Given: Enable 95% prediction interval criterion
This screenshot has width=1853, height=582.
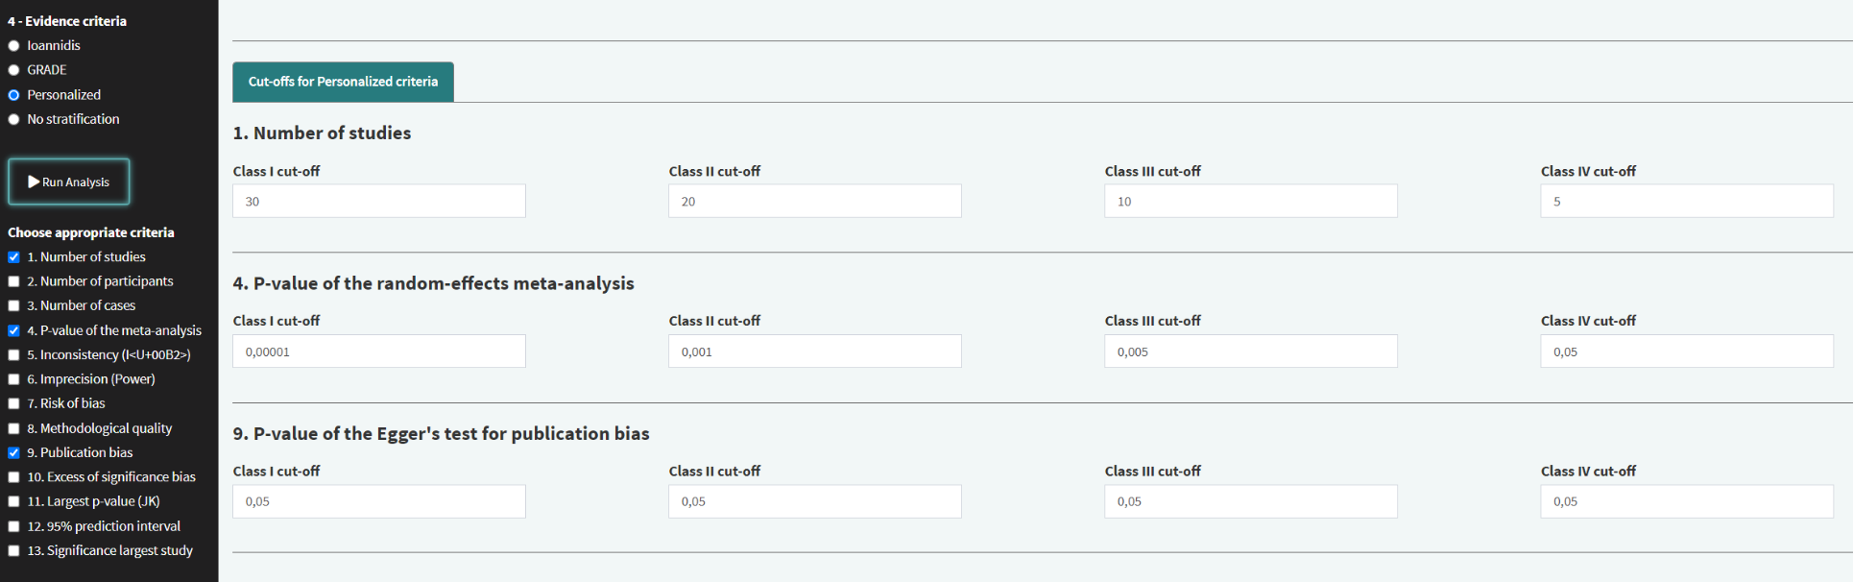Looking at the screenshot, I should (14, 526).
